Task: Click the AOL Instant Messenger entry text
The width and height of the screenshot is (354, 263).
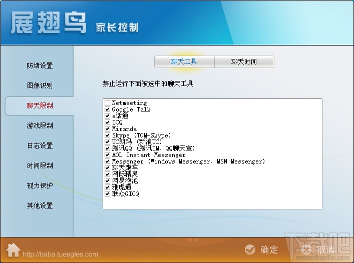Action: point(149,155)
